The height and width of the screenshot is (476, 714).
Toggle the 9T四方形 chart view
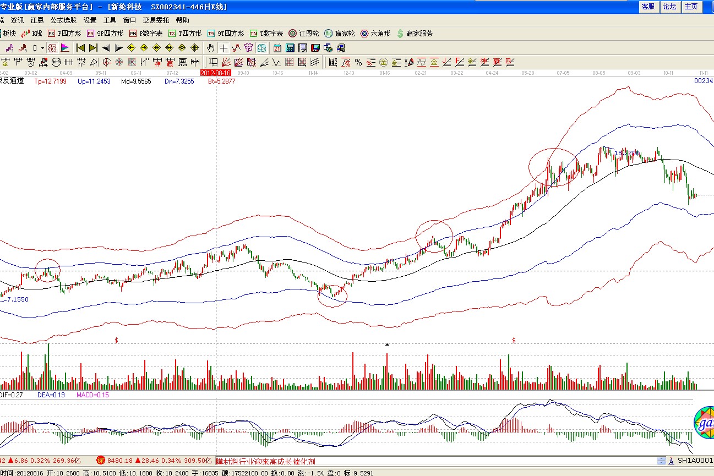tap(225, 34)
